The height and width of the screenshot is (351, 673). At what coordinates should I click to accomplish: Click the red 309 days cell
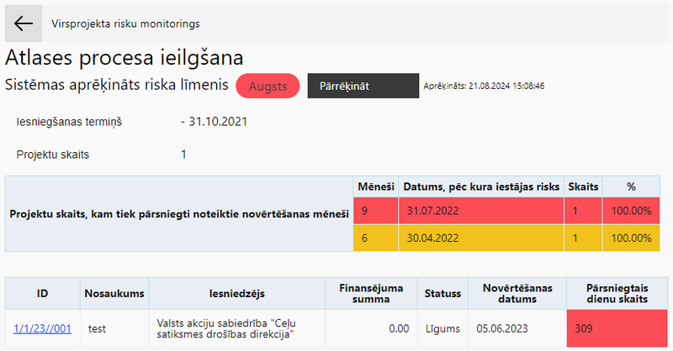click(x=617, y=328)
